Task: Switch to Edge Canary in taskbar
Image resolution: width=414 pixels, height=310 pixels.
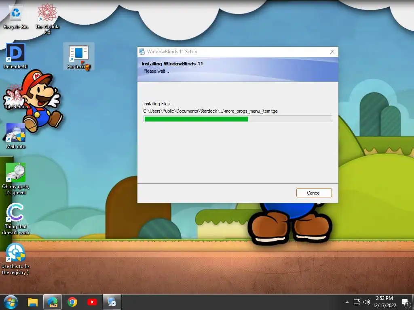Action: 53,302
